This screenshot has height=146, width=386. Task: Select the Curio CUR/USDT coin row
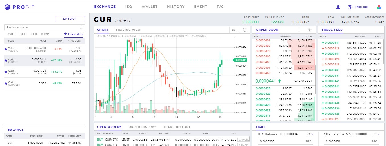click(45, 83)
